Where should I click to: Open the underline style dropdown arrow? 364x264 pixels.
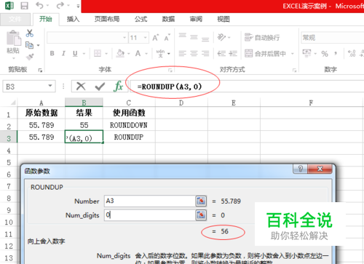pos(84,54)
